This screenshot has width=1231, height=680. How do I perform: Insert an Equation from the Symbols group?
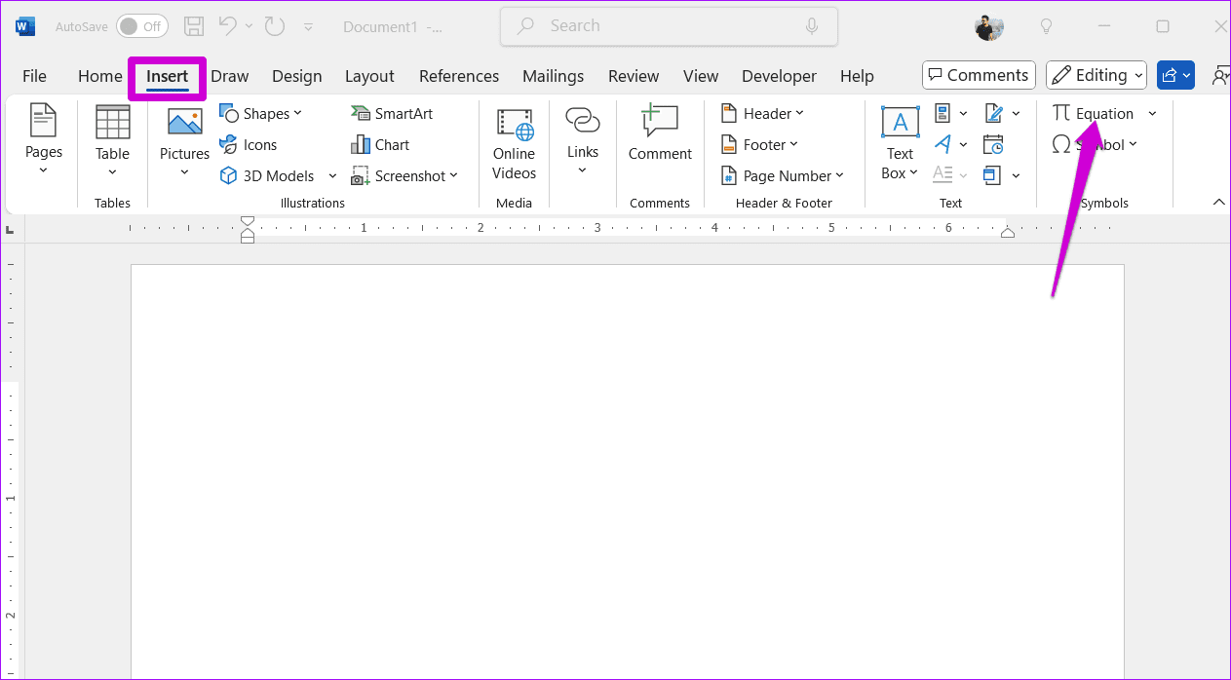pyautogui.click(x=1096, y=113)
